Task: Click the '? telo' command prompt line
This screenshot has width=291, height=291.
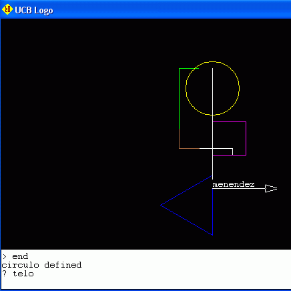Action: coord(18,274)
